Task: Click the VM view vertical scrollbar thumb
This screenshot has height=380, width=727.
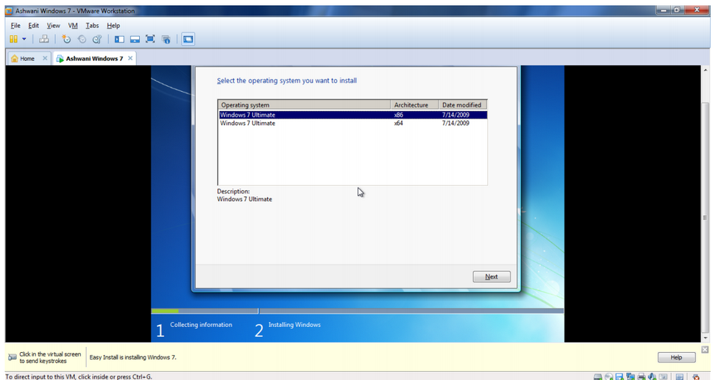Action: point(705,217)
